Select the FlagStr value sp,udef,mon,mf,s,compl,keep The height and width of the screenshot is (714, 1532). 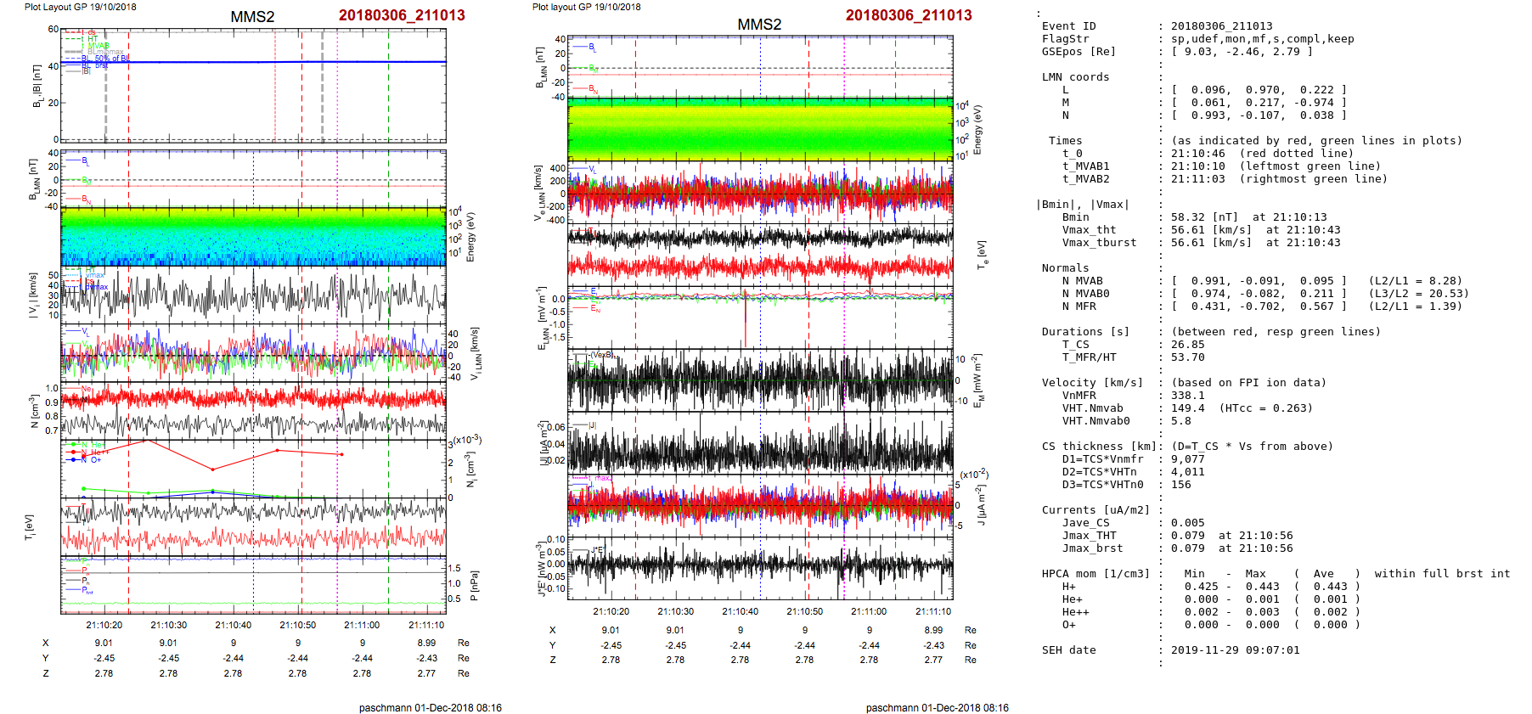(1262, 39)
